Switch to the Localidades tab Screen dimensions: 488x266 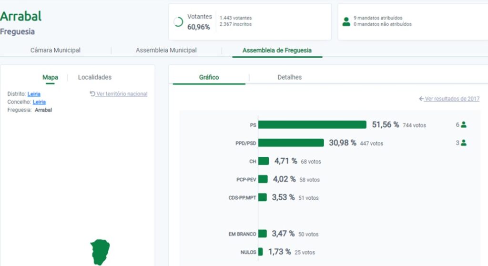tap(95, 77)
